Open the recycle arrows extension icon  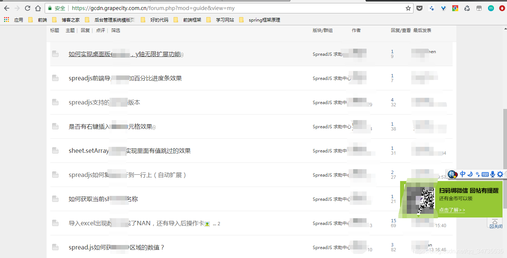point(467,8)
